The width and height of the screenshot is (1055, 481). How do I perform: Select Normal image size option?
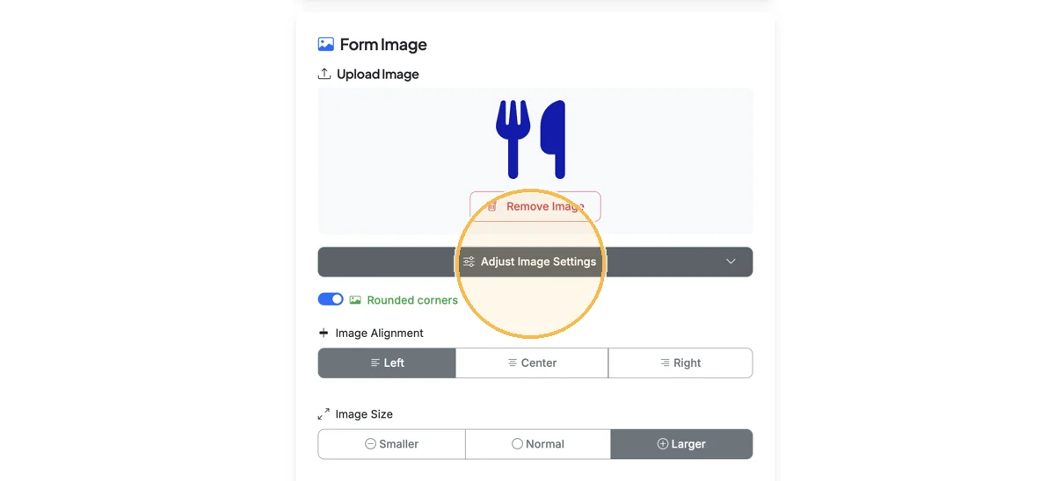pos(538,444)
